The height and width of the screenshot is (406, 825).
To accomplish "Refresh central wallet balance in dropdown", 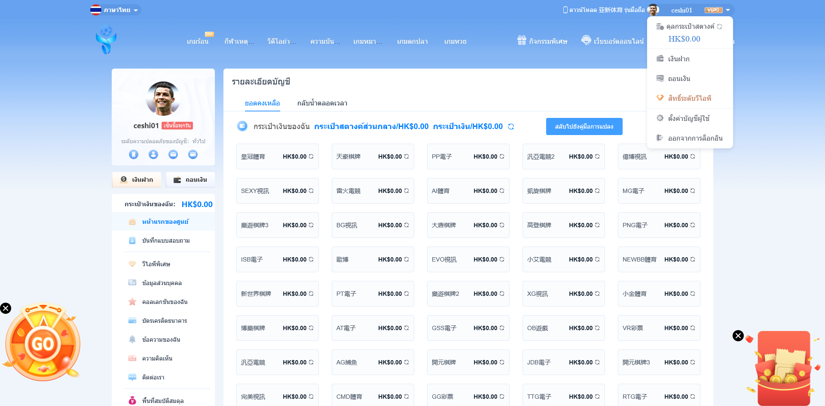I will coord(720,27).
